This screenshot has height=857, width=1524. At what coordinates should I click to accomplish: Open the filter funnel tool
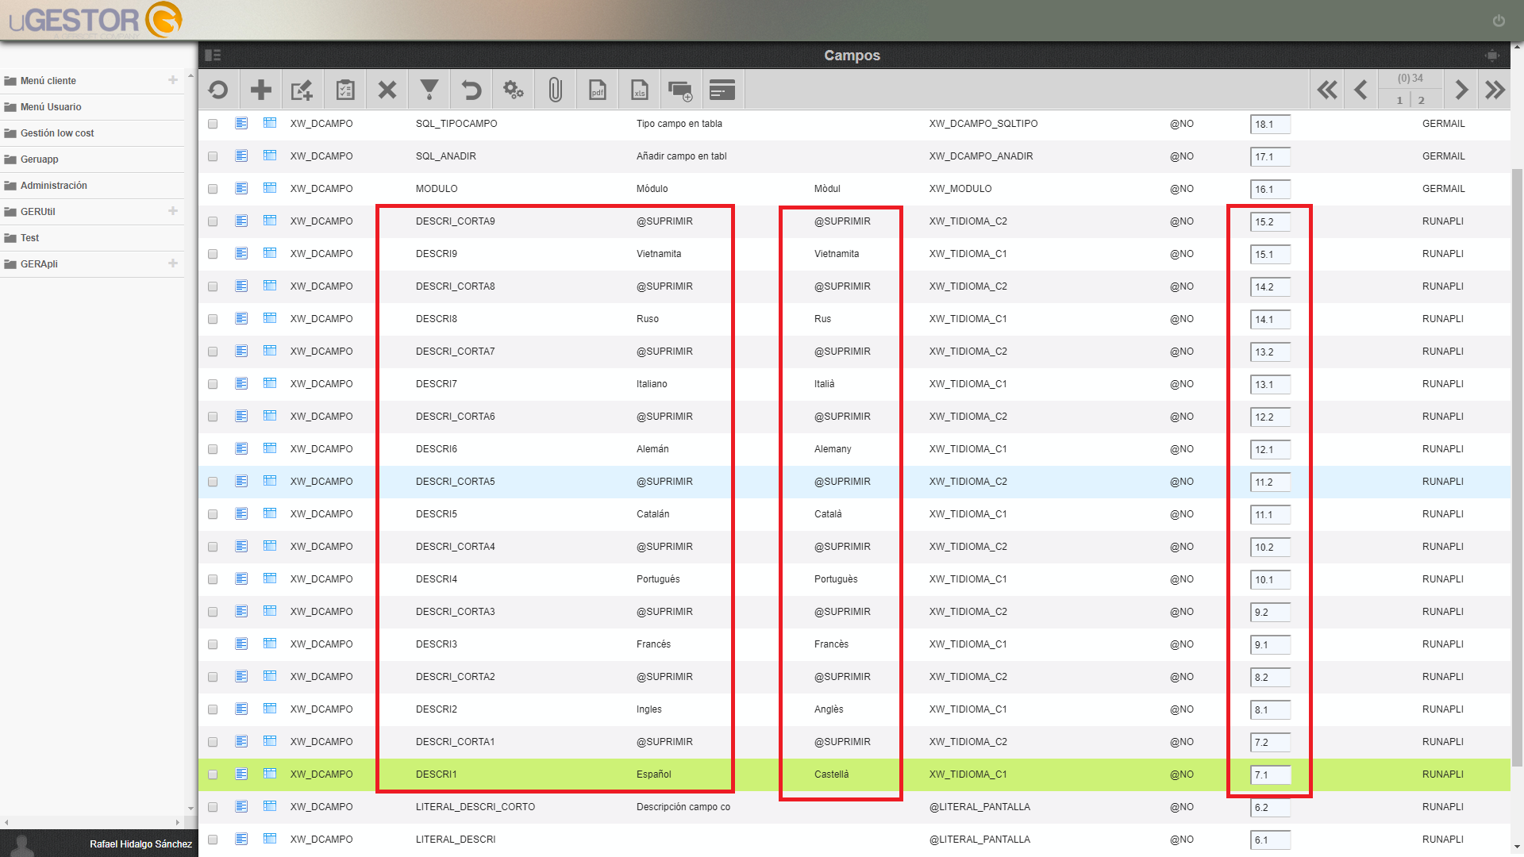tap(429, 90)
